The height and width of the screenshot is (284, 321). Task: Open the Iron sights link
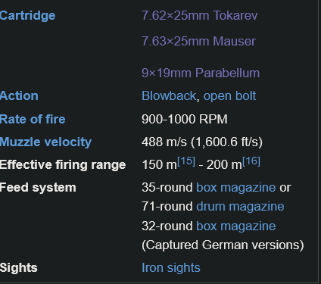(x=171, y=268)
